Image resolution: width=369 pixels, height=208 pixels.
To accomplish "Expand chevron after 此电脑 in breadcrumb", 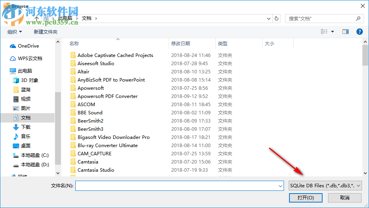I will pyautogui.click(x=77, y=18).
